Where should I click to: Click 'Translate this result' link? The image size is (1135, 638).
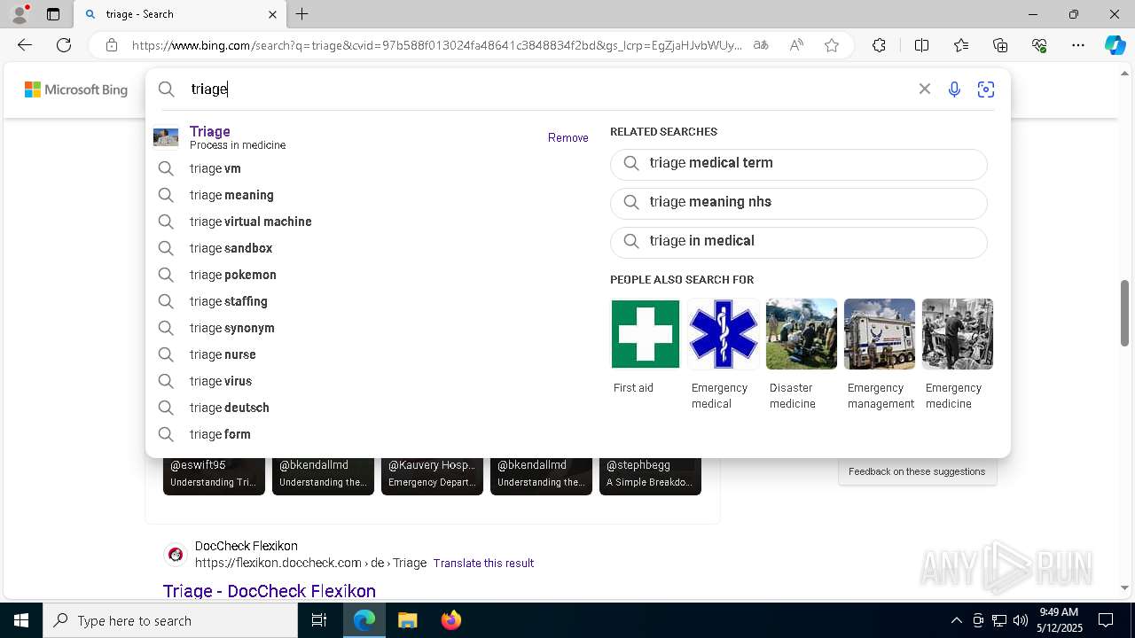[483, 563]
